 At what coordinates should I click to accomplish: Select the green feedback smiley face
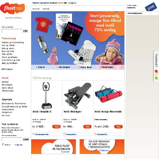(x=156, y=78)
